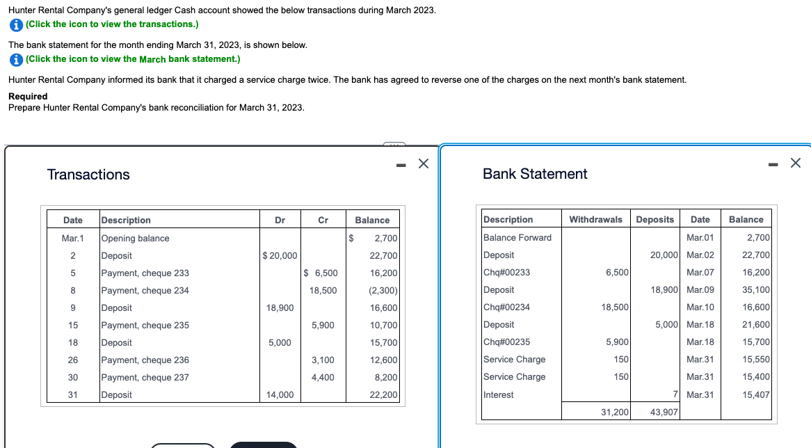Click the 14,000 debit amount
811x448 pixels.
(280, 394)
